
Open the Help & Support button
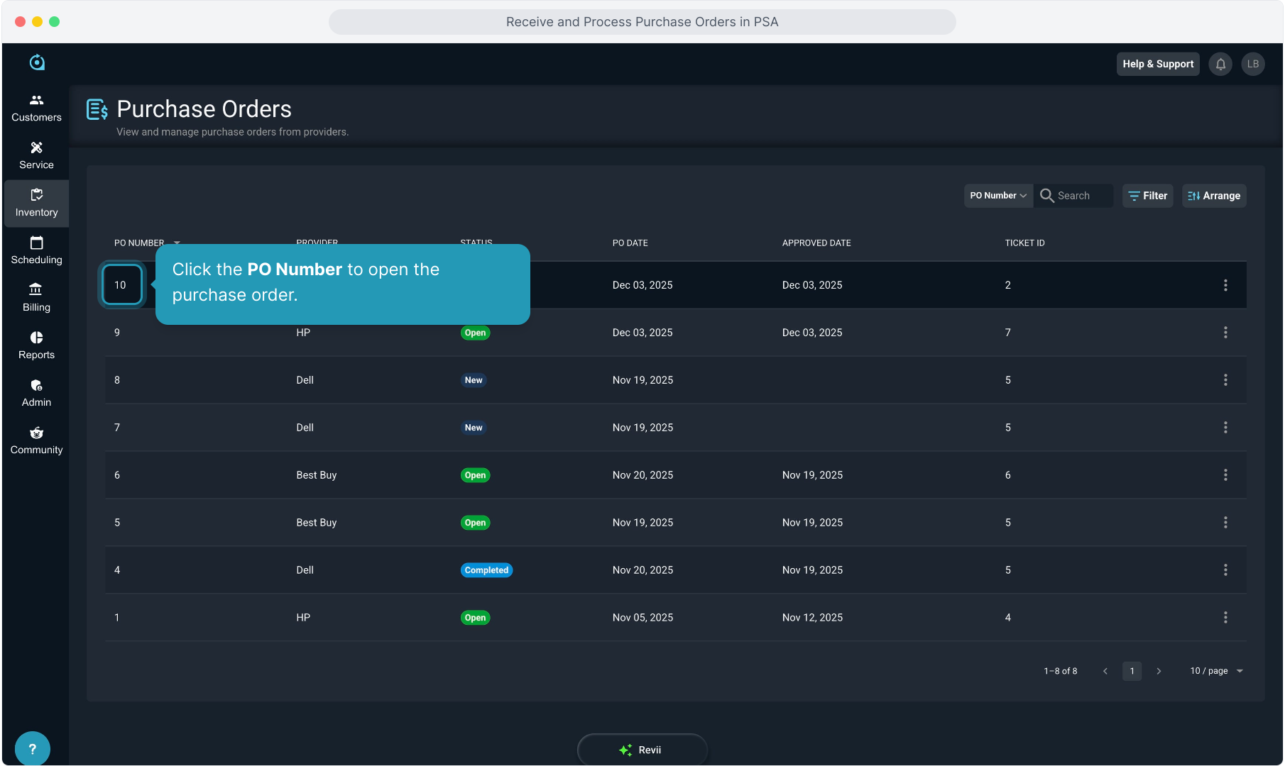[x=1158, y=64]
